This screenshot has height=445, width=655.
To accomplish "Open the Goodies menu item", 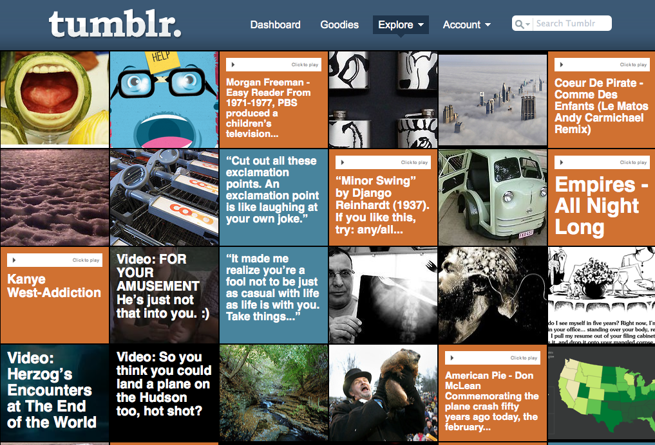I will point(339,24).
